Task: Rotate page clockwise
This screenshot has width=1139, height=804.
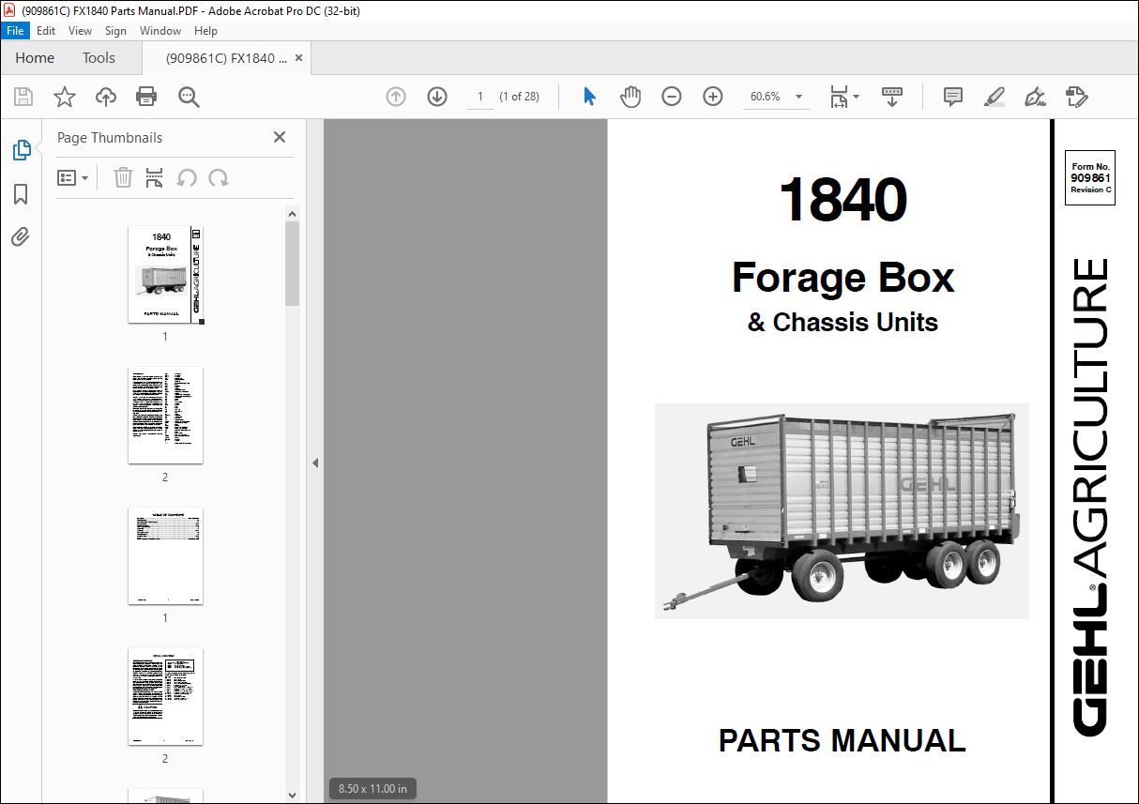Action: [x=219, y=177]
